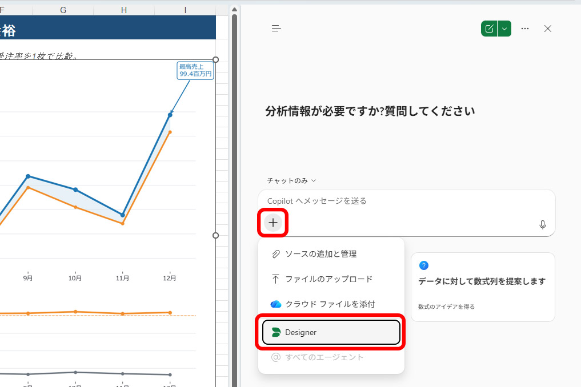The image size is (581, 387).
Task: Click the 分析情報が必要ですか?質問してください heading
Action: 370,111
